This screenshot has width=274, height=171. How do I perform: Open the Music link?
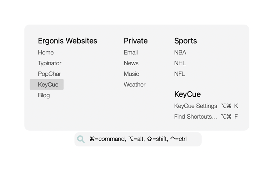pyautogui.click(x=131, y=74)
